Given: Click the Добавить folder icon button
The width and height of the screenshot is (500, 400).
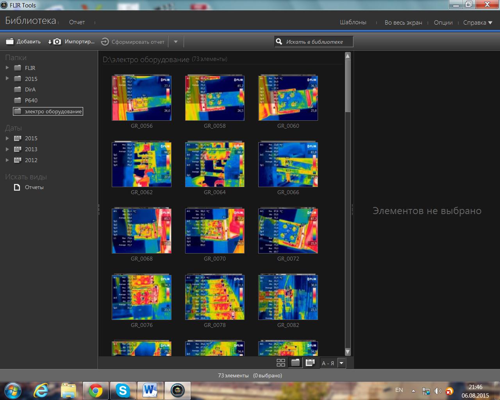Looking at the screenshot, I should pos(10,41).
